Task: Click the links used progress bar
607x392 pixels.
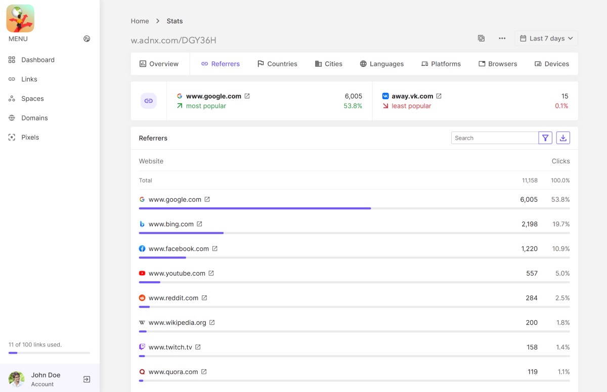Action: pos(50,353)
